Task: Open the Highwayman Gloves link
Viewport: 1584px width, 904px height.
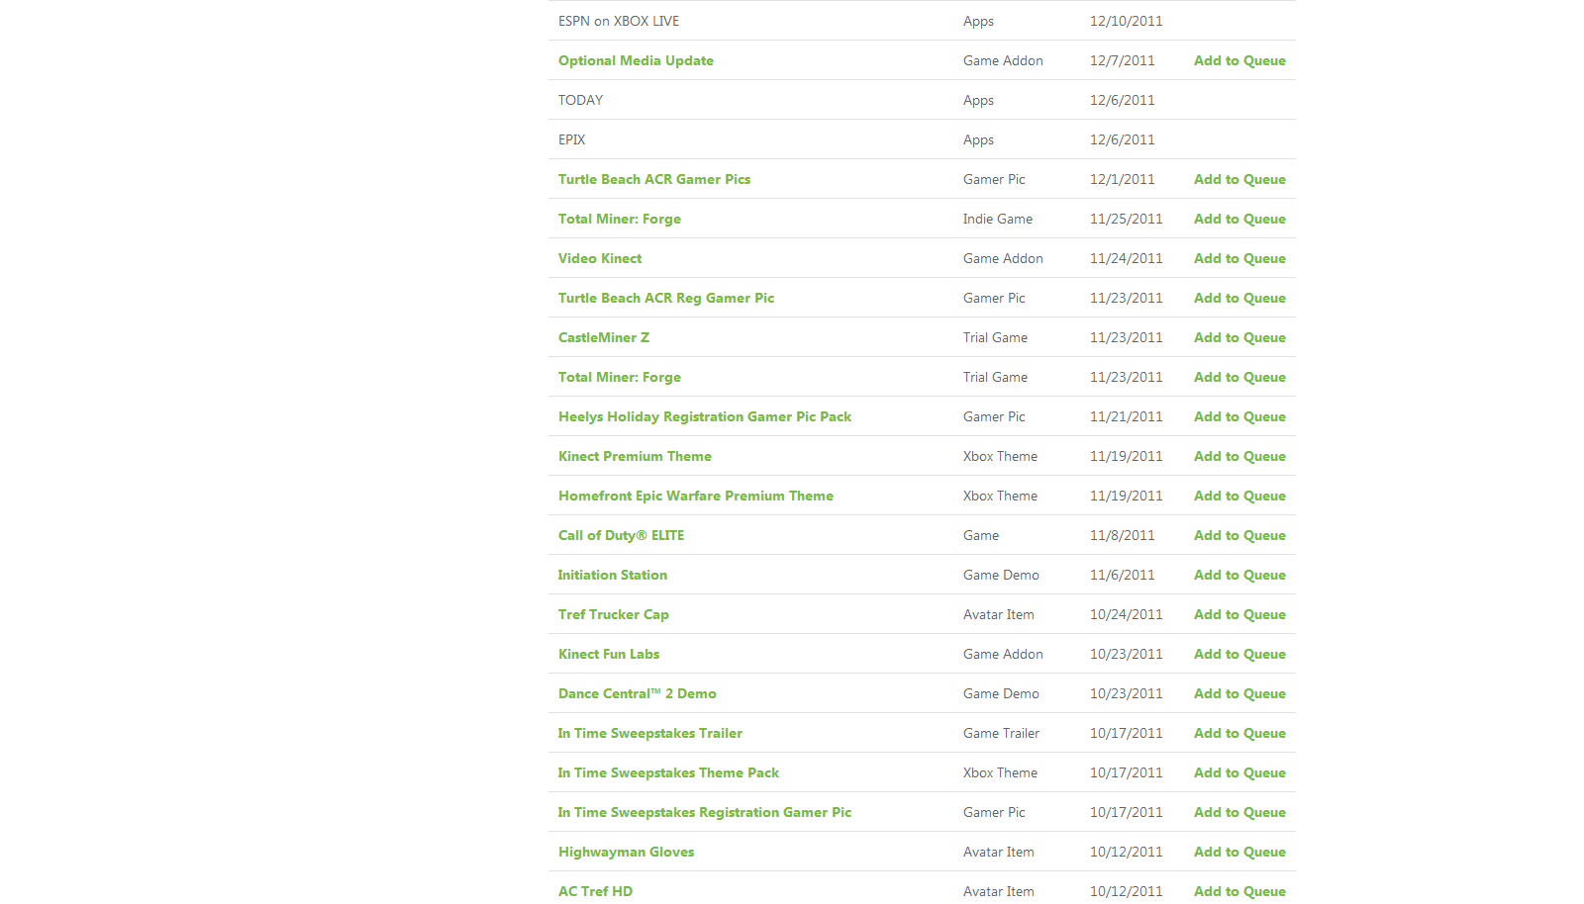Action: tap(626, 852)
